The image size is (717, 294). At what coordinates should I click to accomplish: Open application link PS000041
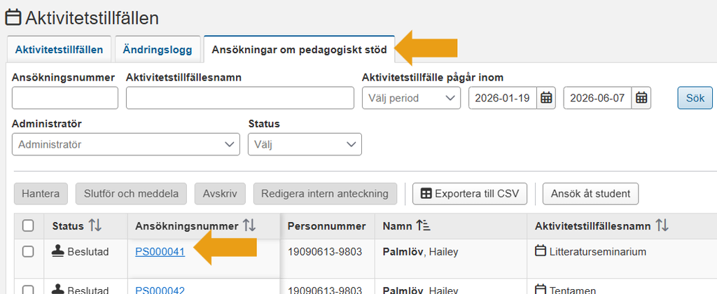pos(160,251)
